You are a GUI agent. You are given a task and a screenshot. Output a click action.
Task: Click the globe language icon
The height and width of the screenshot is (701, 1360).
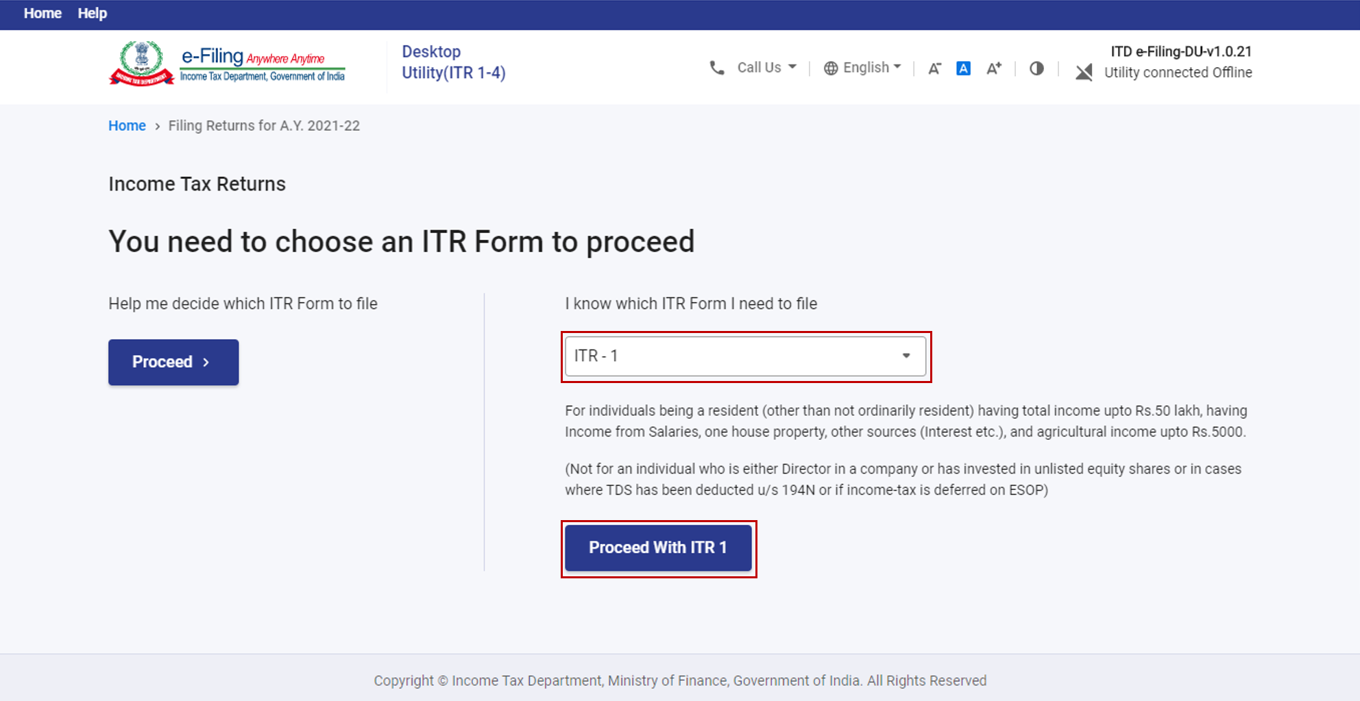pyautogui.click(x=831, y=68)
